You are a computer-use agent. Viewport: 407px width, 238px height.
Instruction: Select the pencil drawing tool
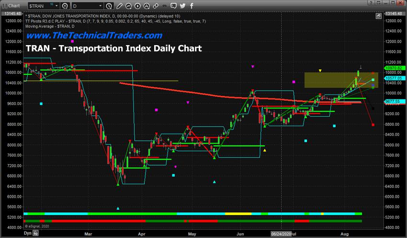[119, 6]
